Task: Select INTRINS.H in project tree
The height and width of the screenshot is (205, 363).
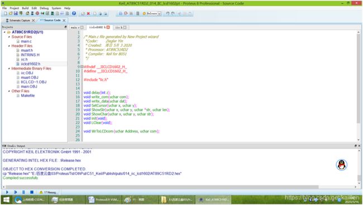Action: (30, 55)
